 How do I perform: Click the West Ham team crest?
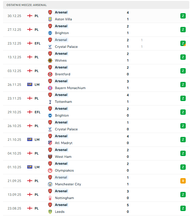(x=50, y=157)
